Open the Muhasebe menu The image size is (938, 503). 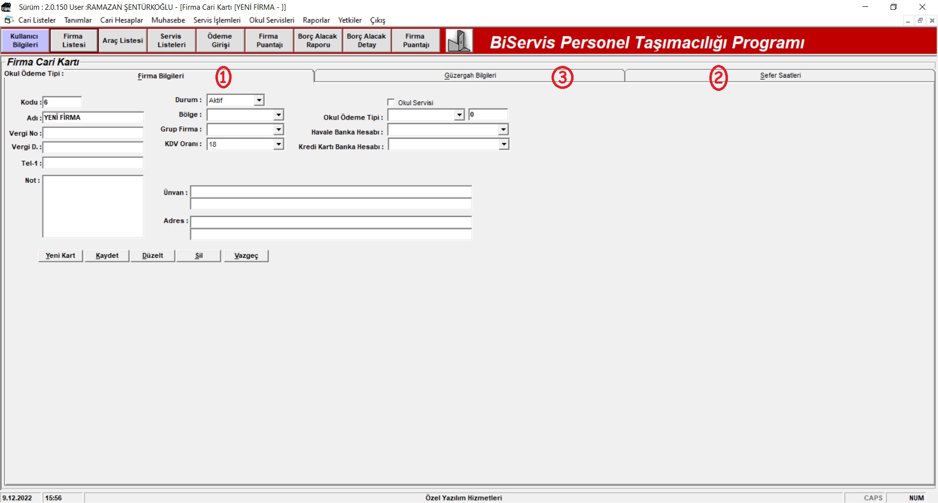point(168,20)
